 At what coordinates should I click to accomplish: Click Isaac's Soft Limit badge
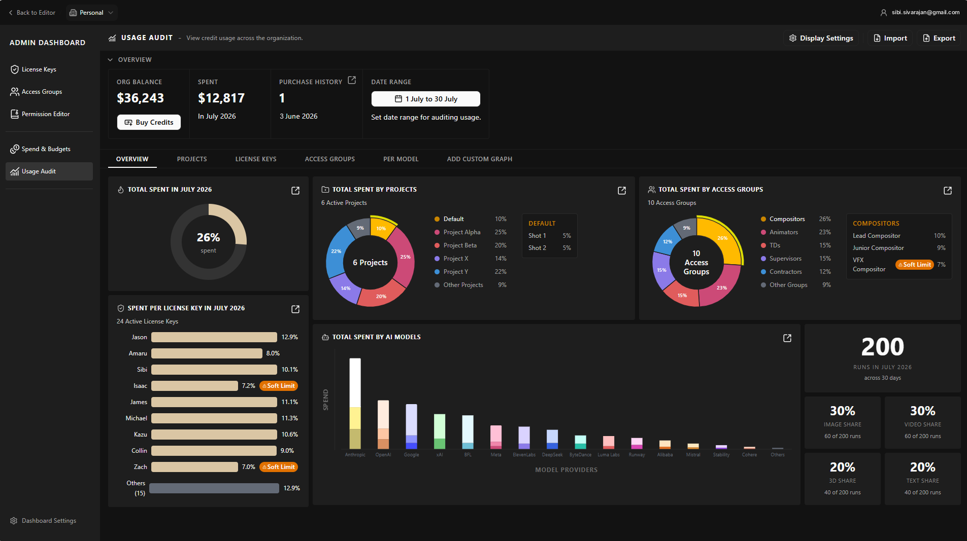pyautogui.click(x=279, y=386)
